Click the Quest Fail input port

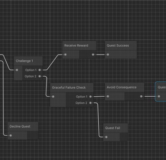click(106, 137)
